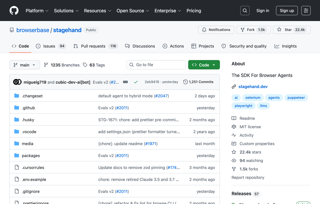This screenshot has width=320, height=204.
Task: Open the GitHub homepage logo
Action: tap(14, 10)
